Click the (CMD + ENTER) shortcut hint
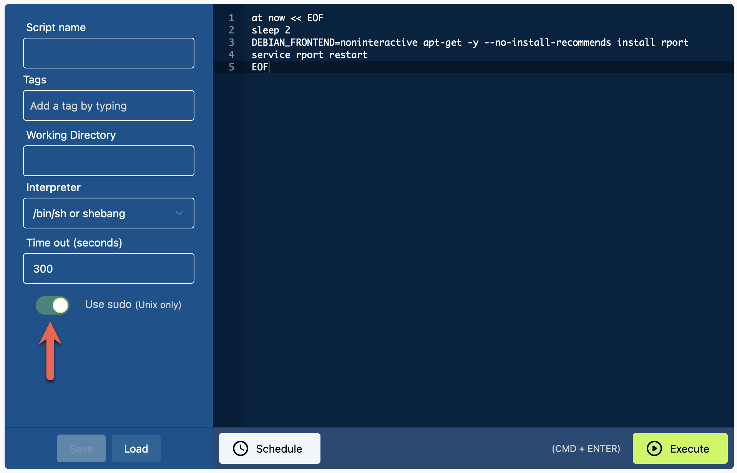Image resolution: width=737 pixels, height=473 pixels. coord(586,448)
